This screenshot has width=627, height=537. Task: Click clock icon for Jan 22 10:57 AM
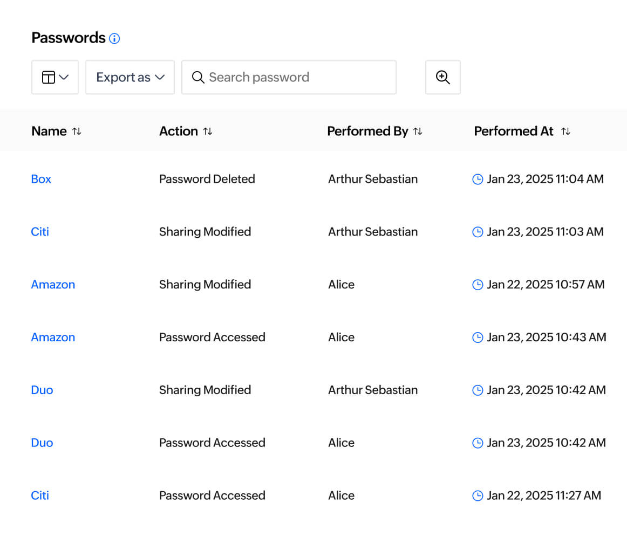click(478, 285)
